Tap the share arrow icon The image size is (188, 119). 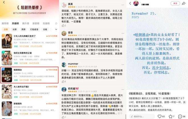183,3
